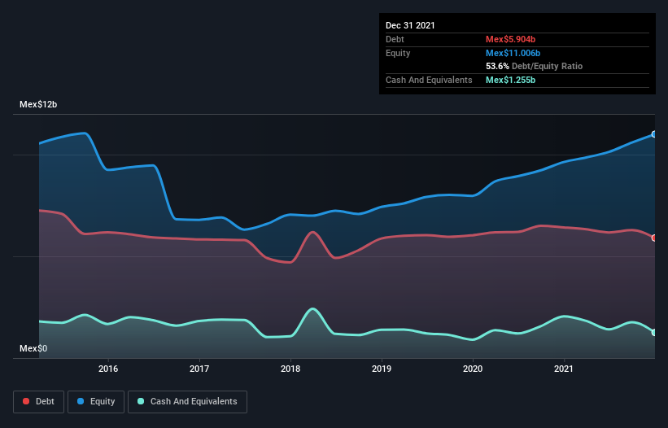Click the Debt row label in tooltip
The image size is (668, 428).
(x=395, y=39)
